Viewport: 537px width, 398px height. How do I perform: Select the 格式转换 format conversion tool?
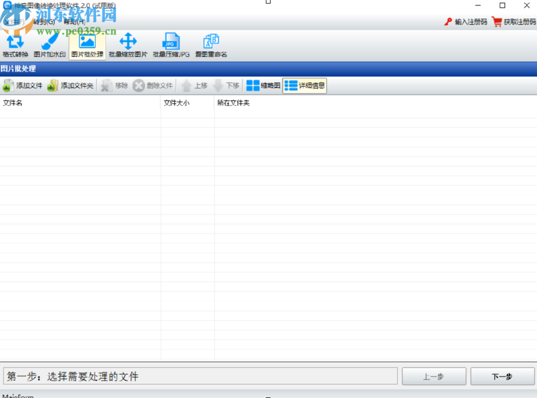point(16,45)
